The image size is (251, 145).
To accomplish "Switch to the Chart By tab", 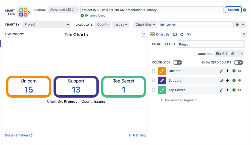I will click(x=160, y=35).
